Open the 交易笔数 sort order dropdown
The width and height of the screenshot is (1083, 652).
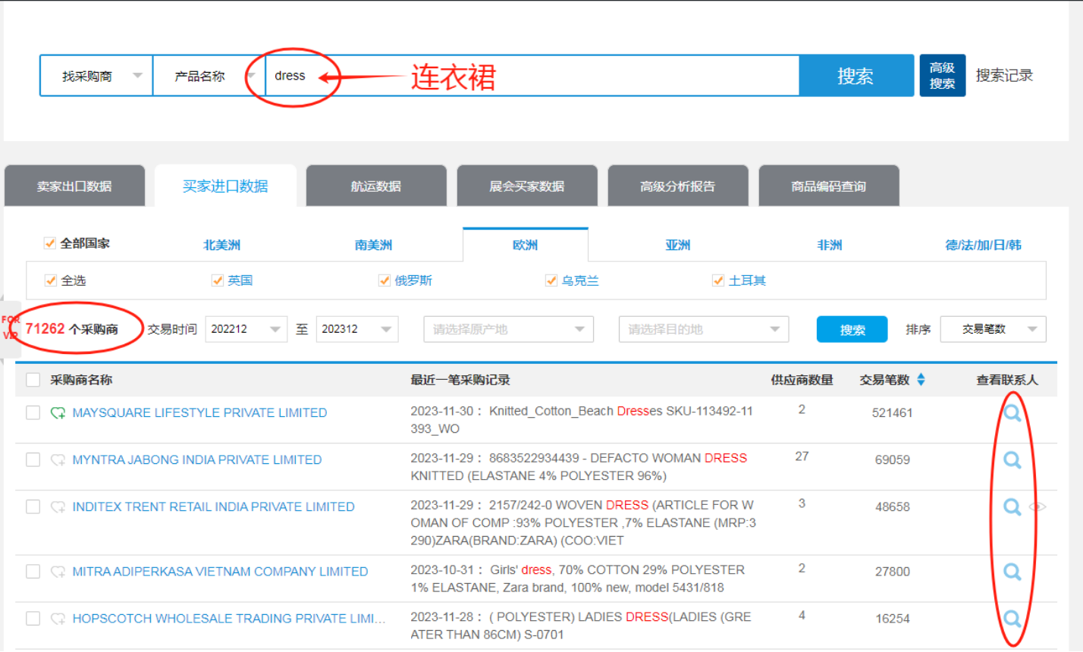pyautogui.click(x=993, y=329)
